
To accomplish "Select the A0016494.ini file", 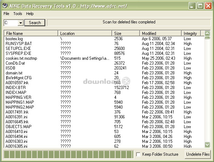I will click(16, 137).
